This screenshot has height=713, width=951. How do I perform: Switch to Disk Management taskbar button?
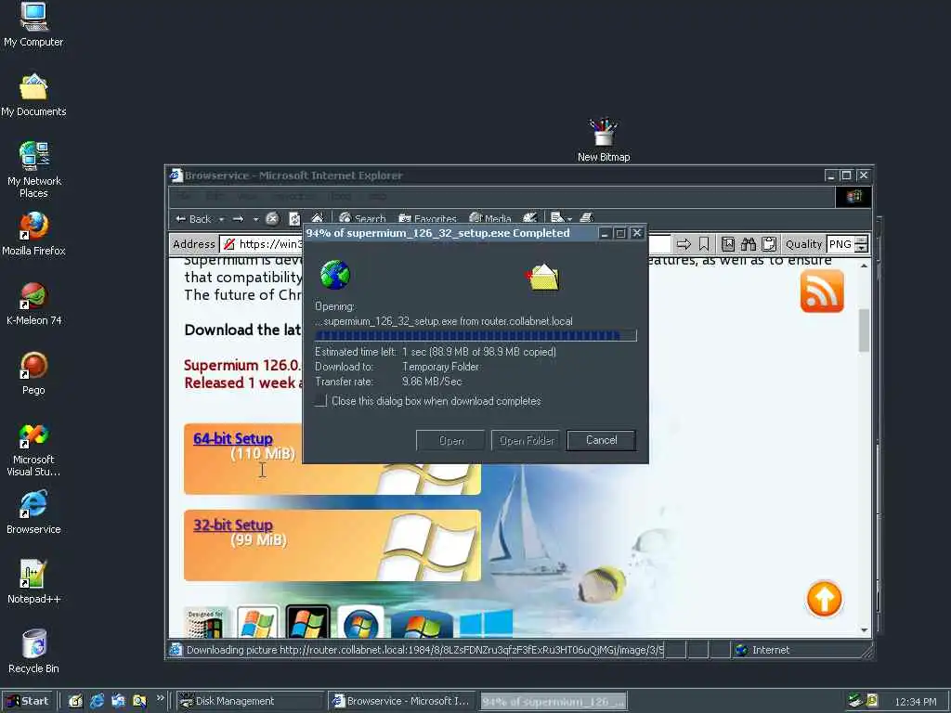tap(250, 702)
